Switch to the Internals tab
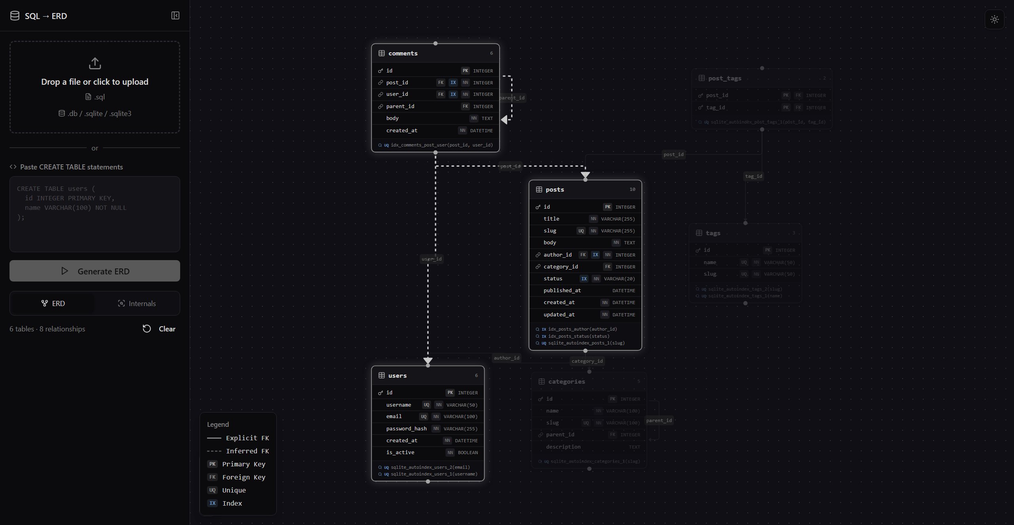Viewport: 1014px width, 525px height. [137, 303]
